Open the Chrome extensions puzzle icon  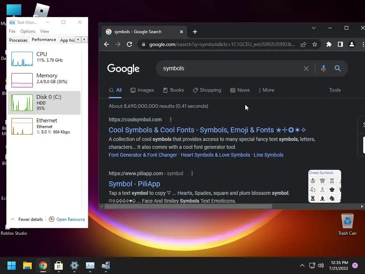(329, 44)
